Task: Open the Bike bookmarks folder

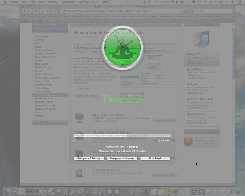Action: point(124,16)
